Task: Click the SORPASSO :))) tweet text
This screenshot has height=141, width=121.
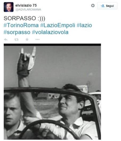Action: pyautogui.click(x=24, y=18)
